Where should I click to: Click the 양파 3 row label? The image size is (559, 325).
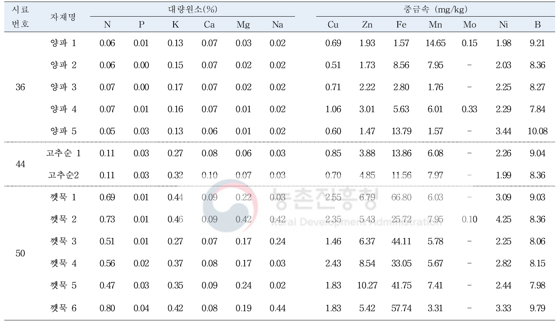coord(63,87)
